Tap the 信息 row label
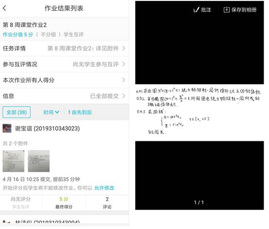Image resolution: width=269 pixels, height=229 pixels. pyautogui.click(x=8, y=96)
